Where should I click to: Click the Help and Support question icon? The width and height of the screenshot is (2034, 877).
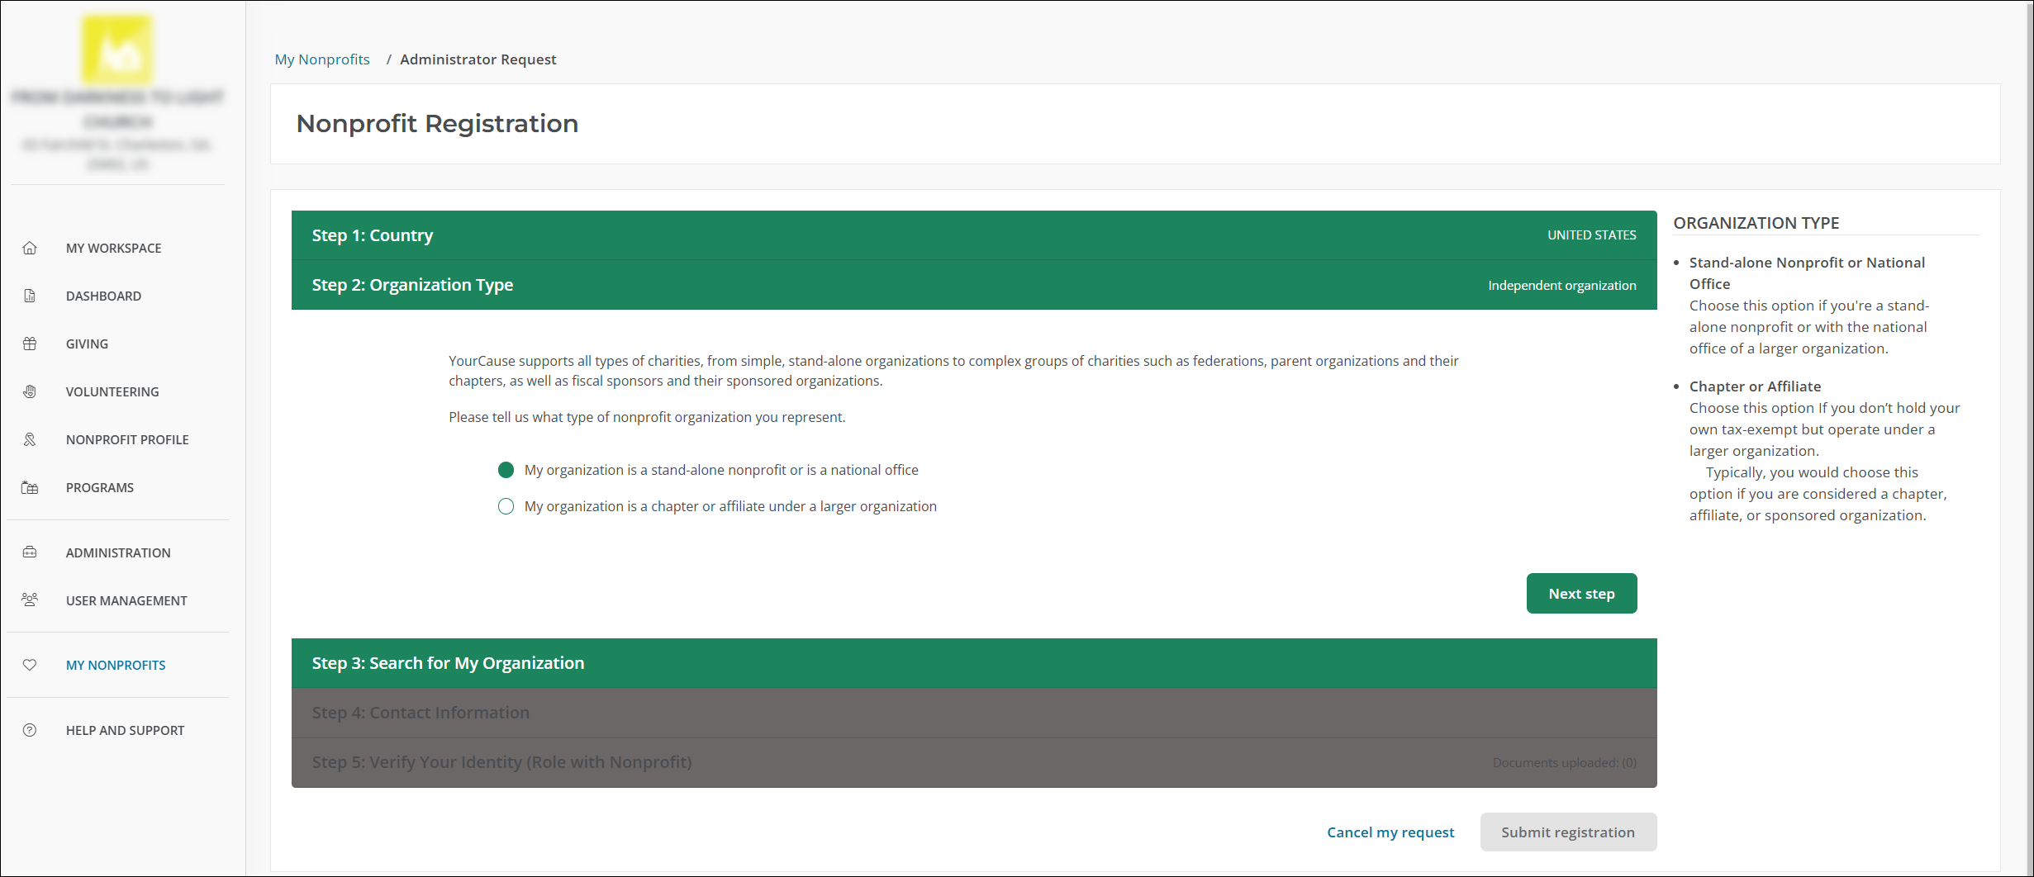(30, 730)
